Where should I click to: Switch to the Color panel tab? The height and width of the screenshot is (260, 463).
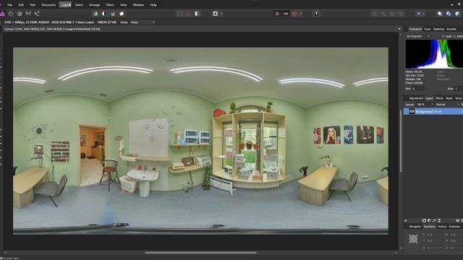(x=428, y=29)
